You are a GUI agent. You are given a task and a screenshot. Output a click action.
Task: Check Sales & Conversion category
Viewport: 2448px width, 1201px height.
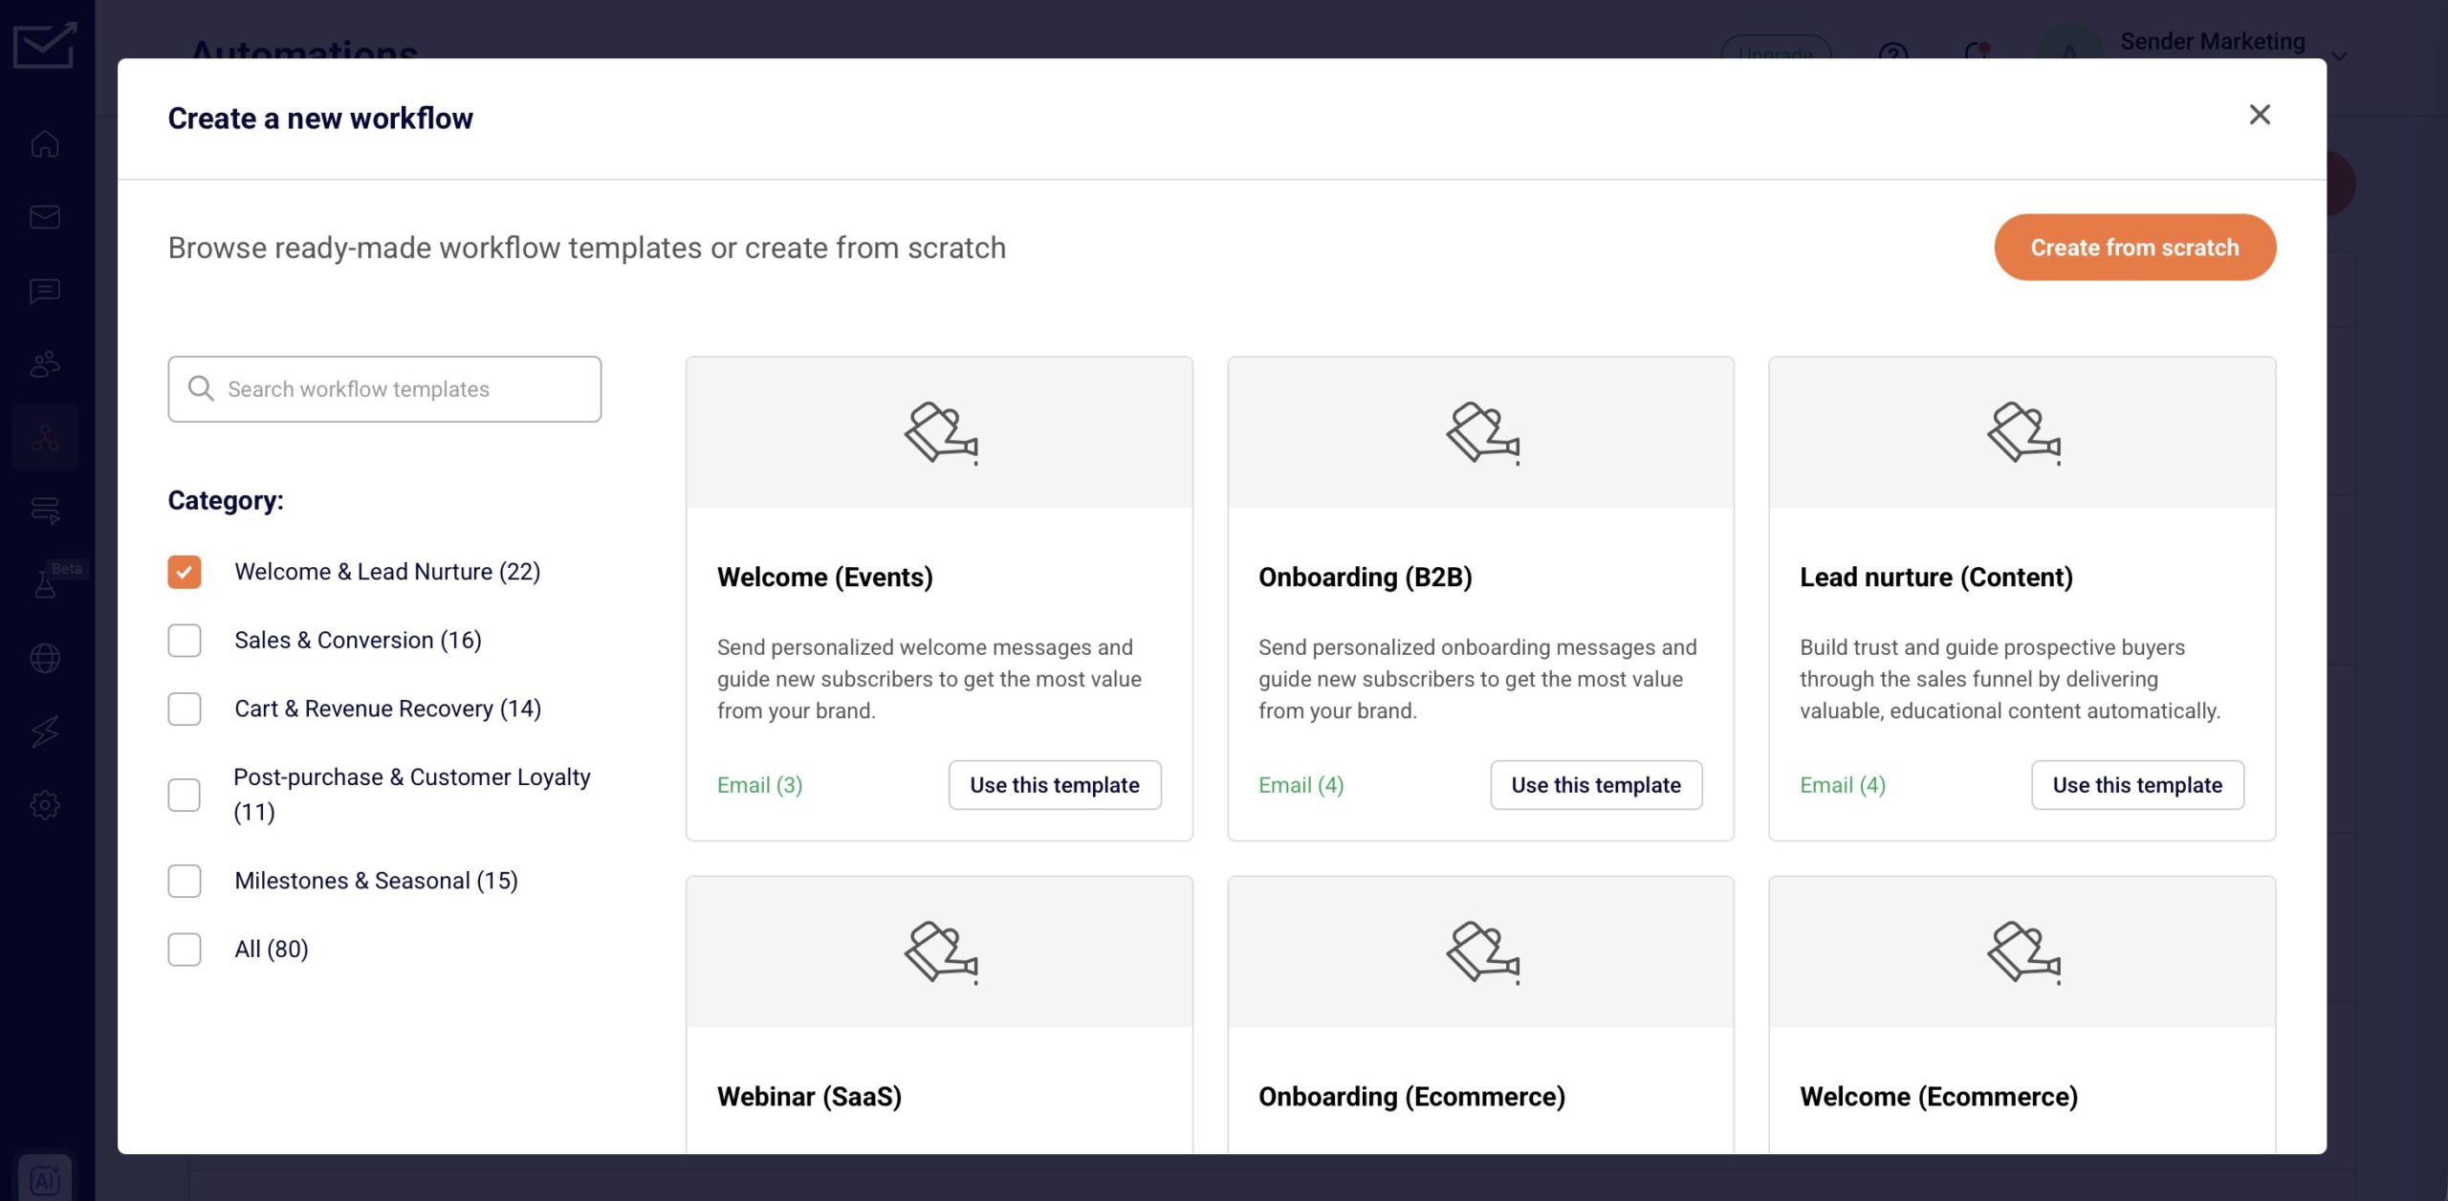pos(185,641)
